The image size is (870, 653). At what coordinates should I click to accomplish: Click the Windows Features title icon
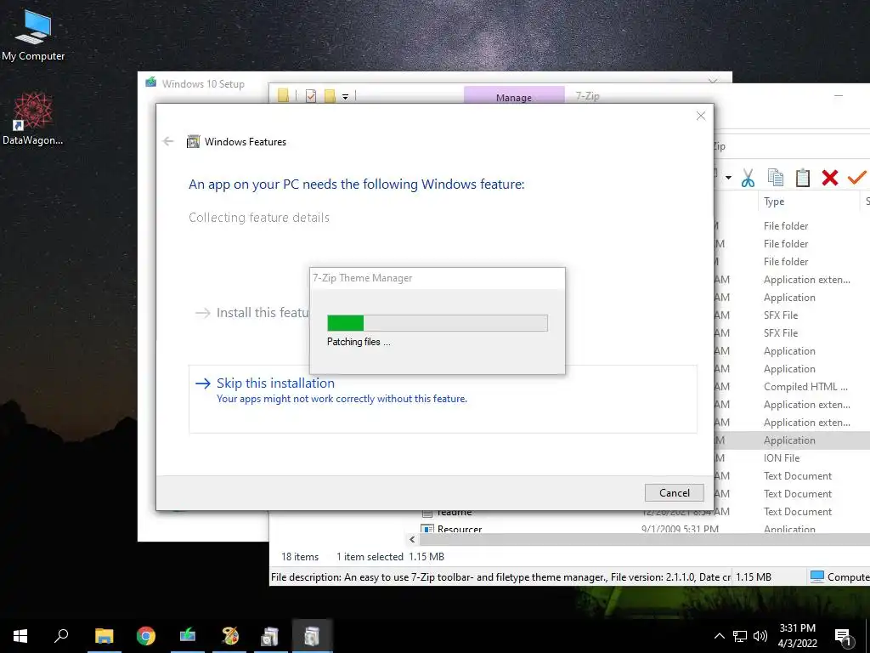(x=193, y=142)
